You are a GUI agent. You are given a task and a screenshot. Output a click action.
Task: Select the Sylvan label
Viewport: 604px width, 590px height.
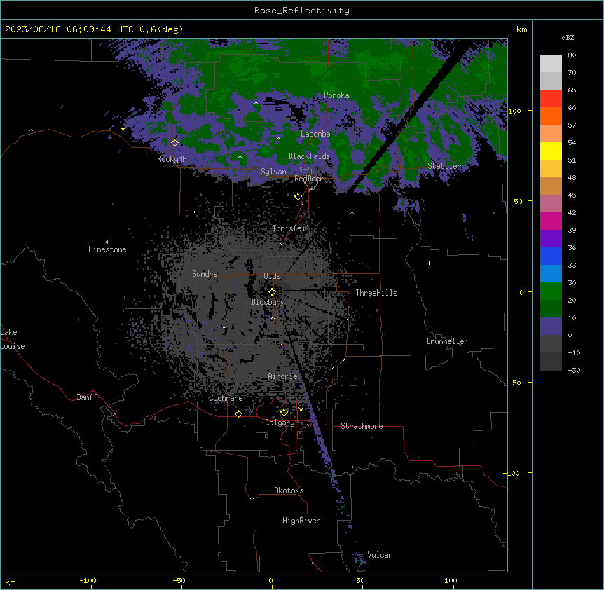pos(273,172)
